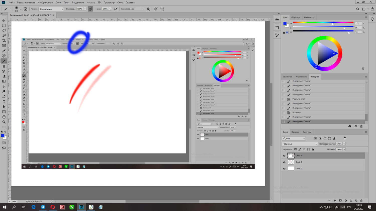
Task: Click the History panel trash icon
Action: pyautogui.click(x=361, y=126)
